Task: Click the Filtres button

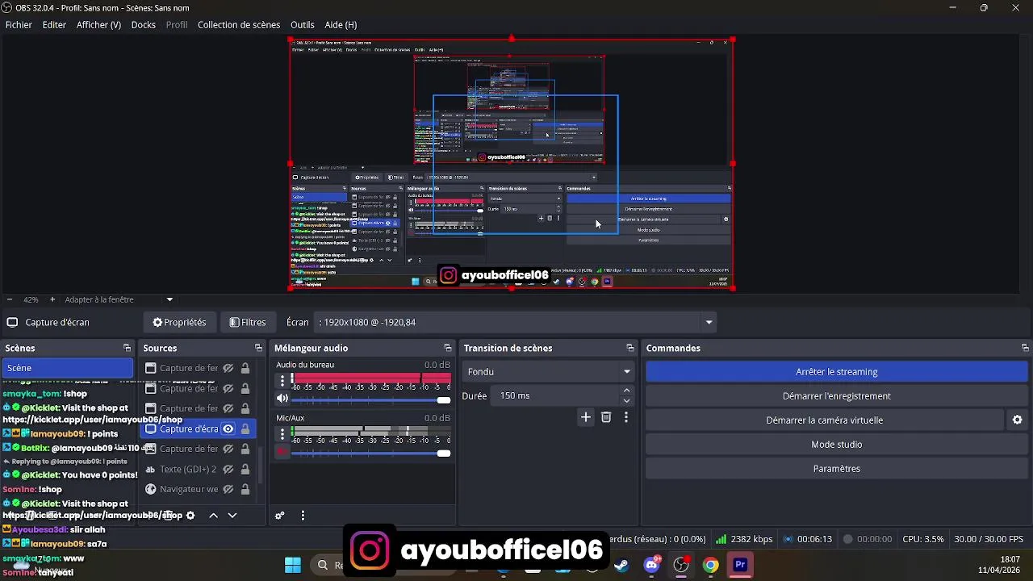Action: click(248, 322)
